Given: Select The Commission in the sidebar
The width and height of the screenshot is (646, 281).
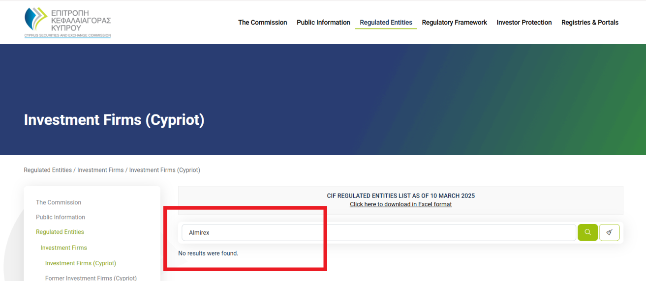Looking at the screenshot, I should 59,202.
